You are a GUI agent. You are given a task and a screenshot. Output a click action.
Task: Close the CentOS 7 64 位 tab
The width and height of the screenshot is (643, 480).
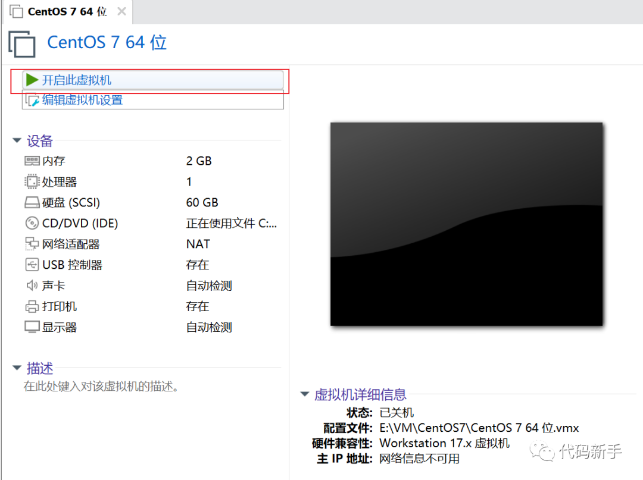pos(121,11)
